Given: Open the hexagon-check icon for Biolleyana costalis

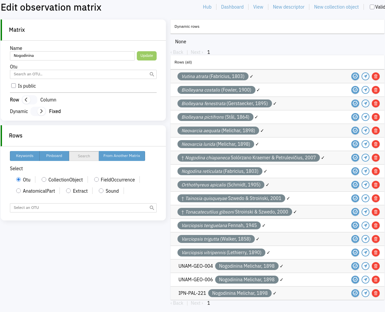Looking at the screenshot, I should 355,90.
